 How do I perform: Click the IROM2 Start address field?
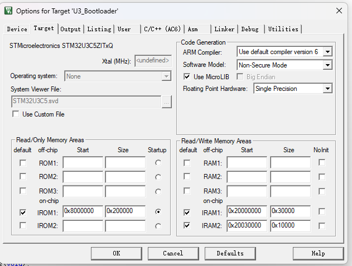point(83,226)
